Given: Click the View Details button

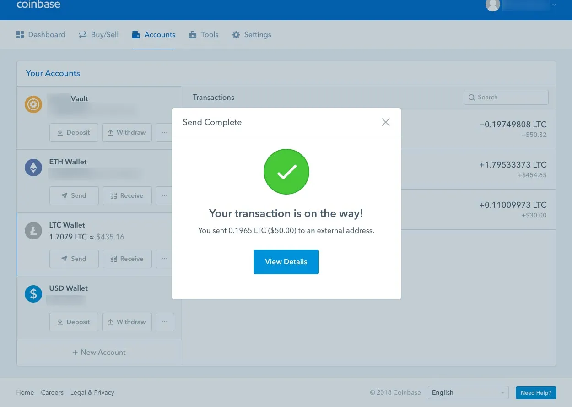Looking at the screenshot, I should point(286,262).
